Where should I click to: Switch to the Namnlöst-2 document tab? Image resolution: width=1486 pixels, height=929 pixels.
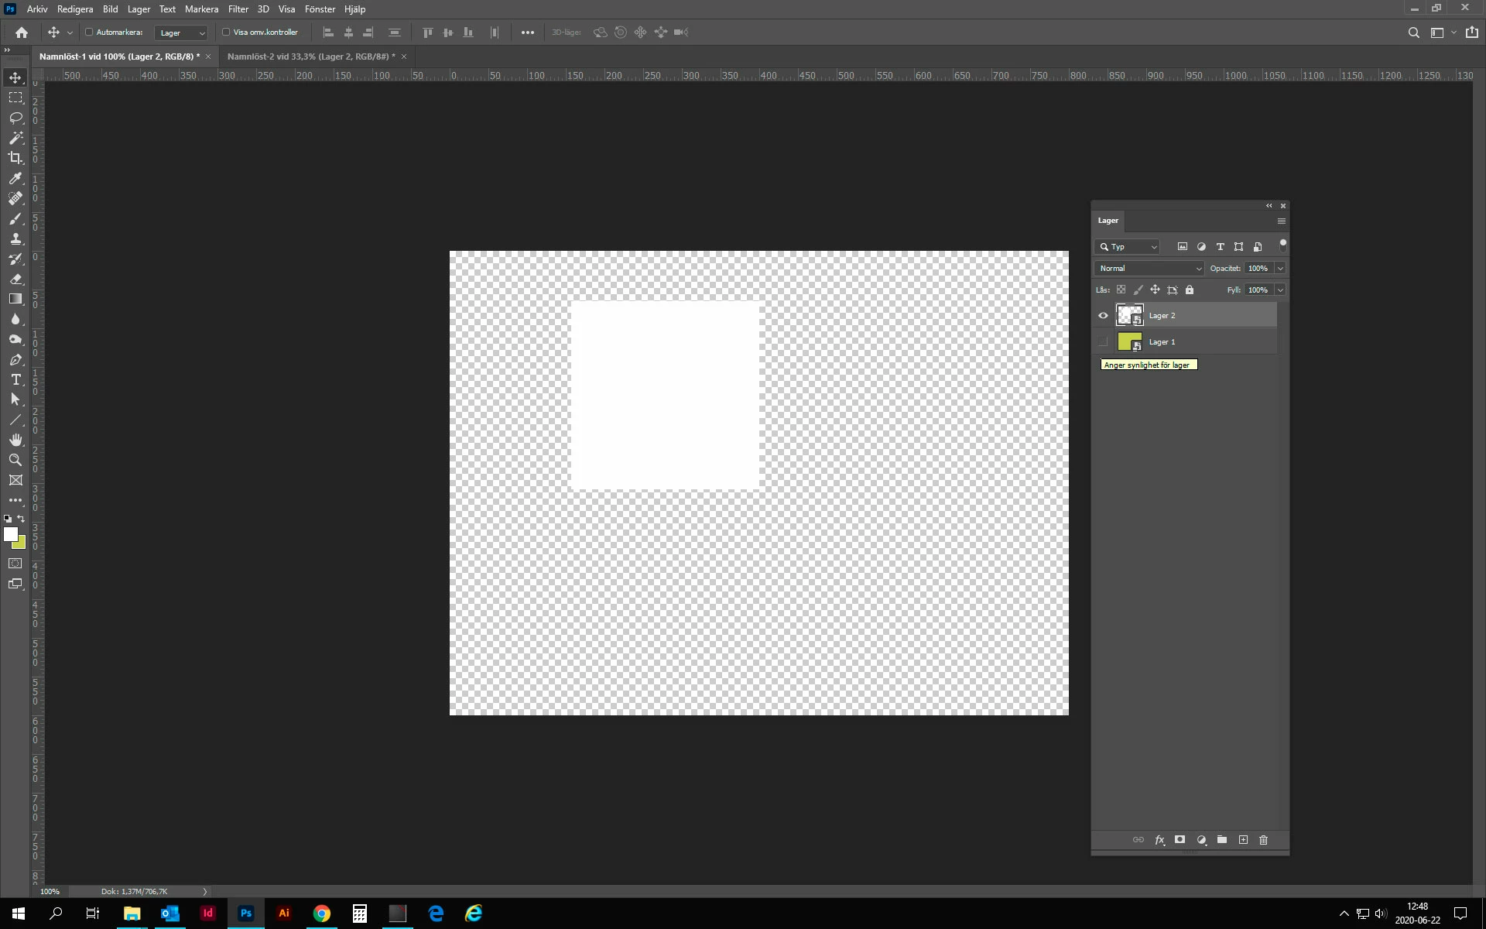[x=310, y=57]
